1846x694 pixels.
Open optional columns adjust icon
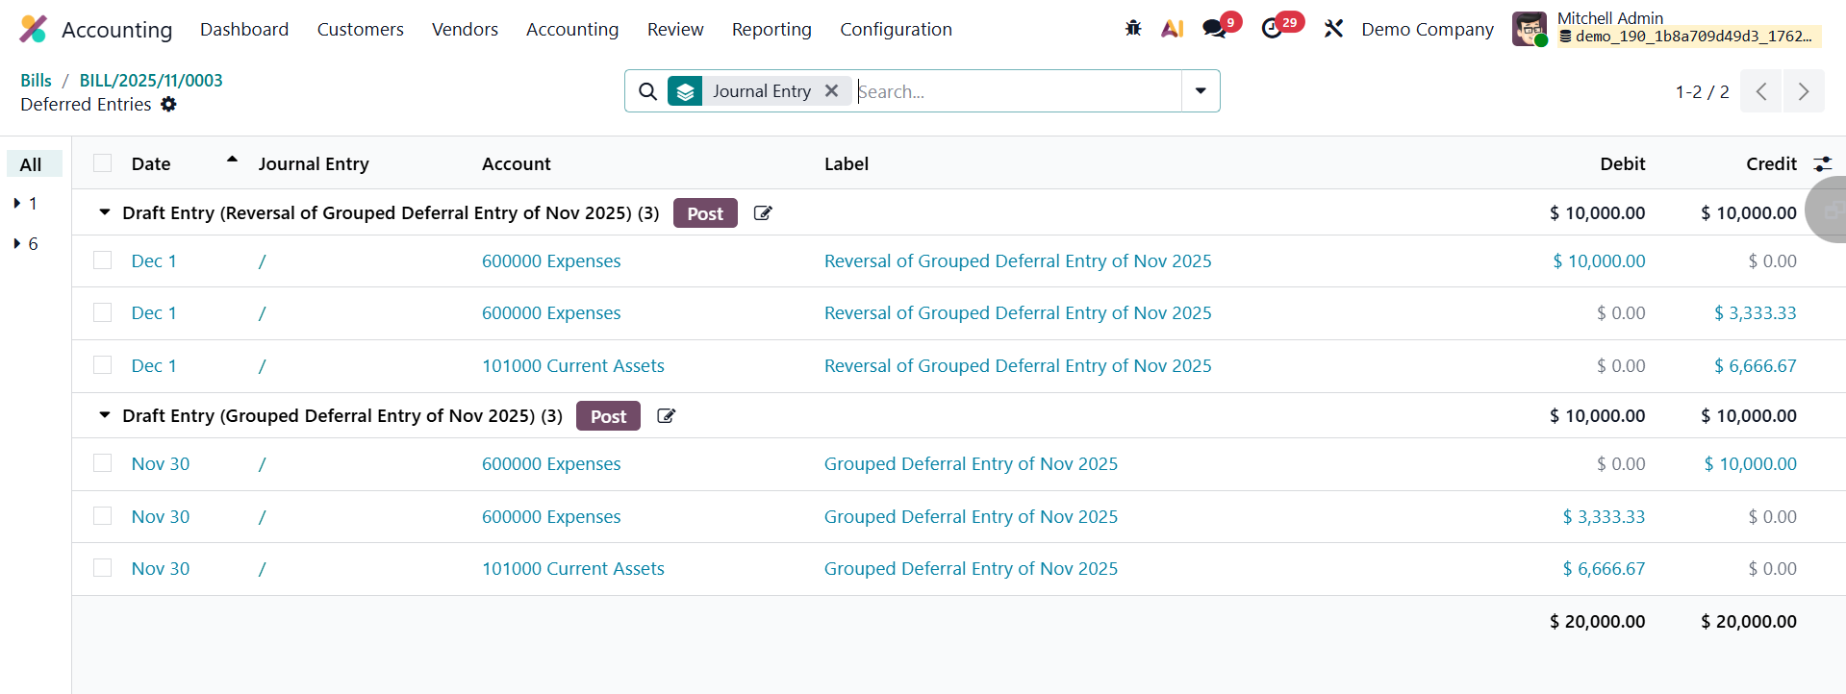coord(1822,164)
